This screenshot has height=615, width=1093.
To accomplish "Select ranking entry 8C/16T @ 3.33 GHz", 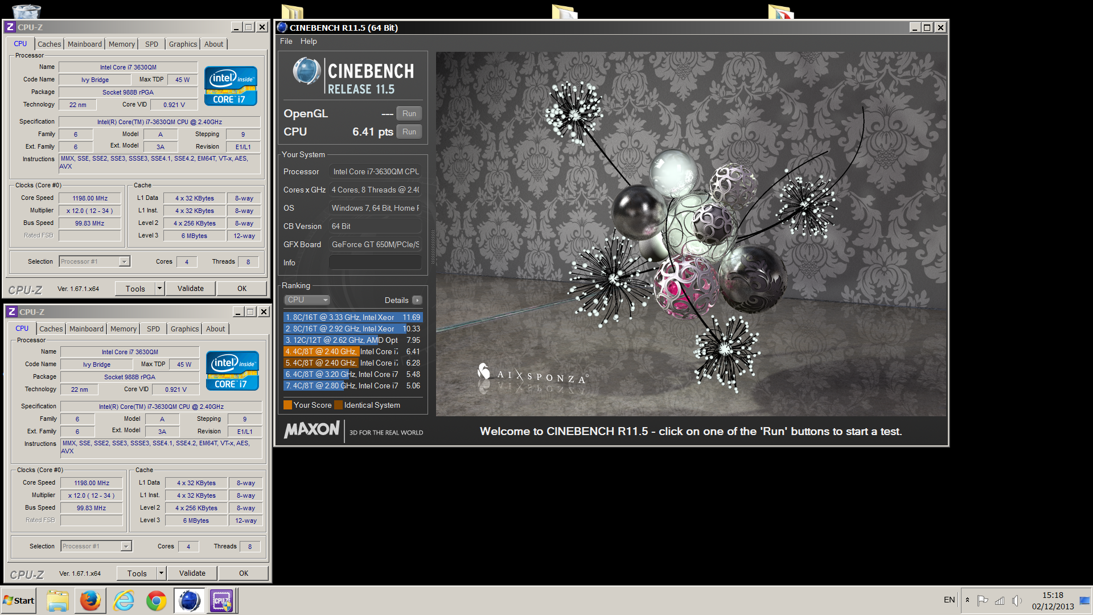I will click(x=353, y=317).
